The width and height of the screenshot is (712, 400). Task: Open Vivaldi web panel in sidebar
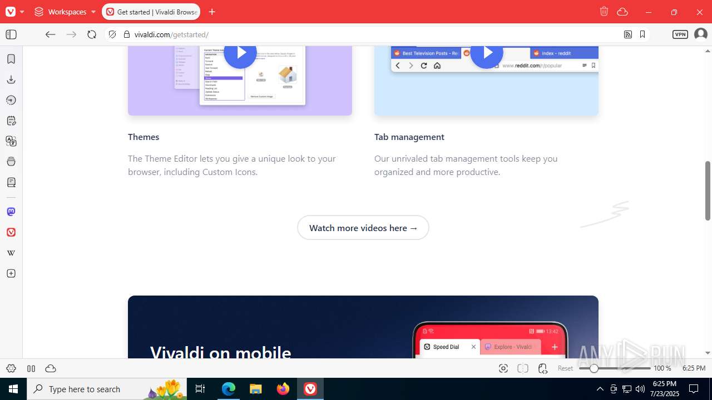pyautogui.click(x=11, y=232)
